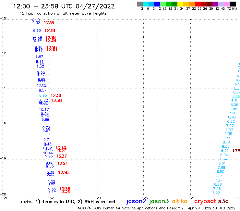Screen dimensions: 240x211
Task: Click the value '7.62' on the right track
Action: [x=230, y=126]
